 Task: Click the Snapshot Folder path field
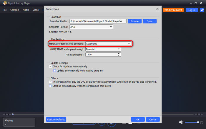(x=98, y=21)
